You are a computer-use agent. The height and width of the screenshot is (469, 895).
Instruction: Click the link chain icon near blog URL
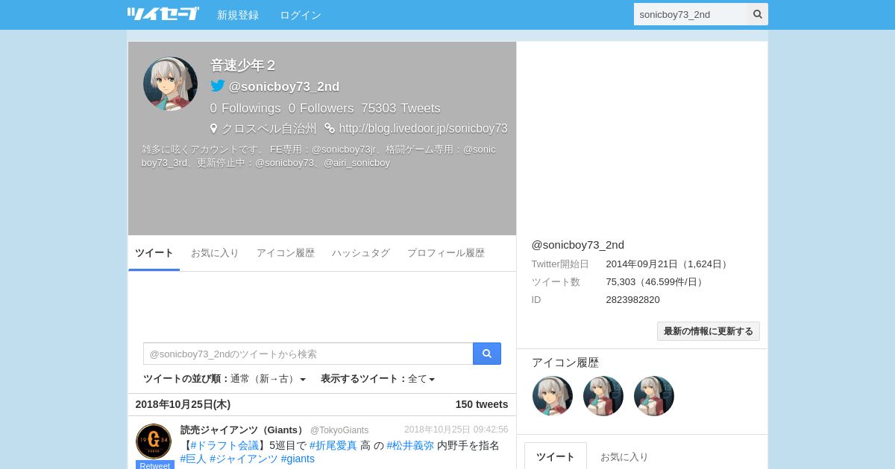(x=330, y=128)
